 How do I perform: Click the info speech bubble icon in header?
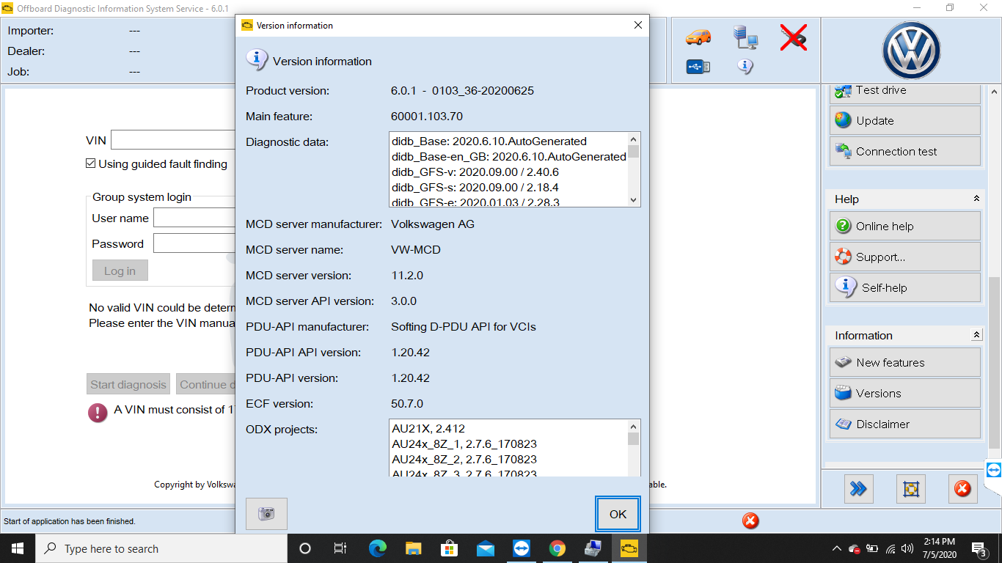pos(745,67)
